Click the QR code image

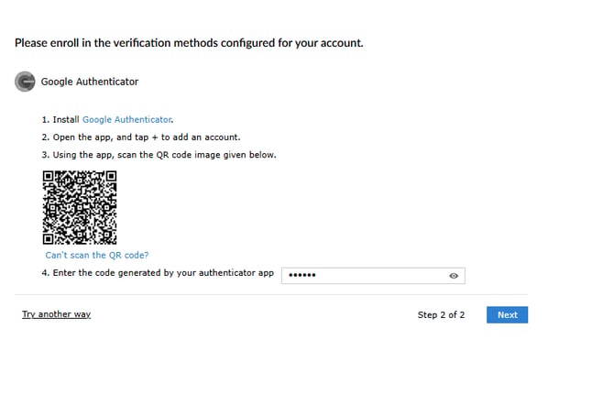click(x=80, y=207)
